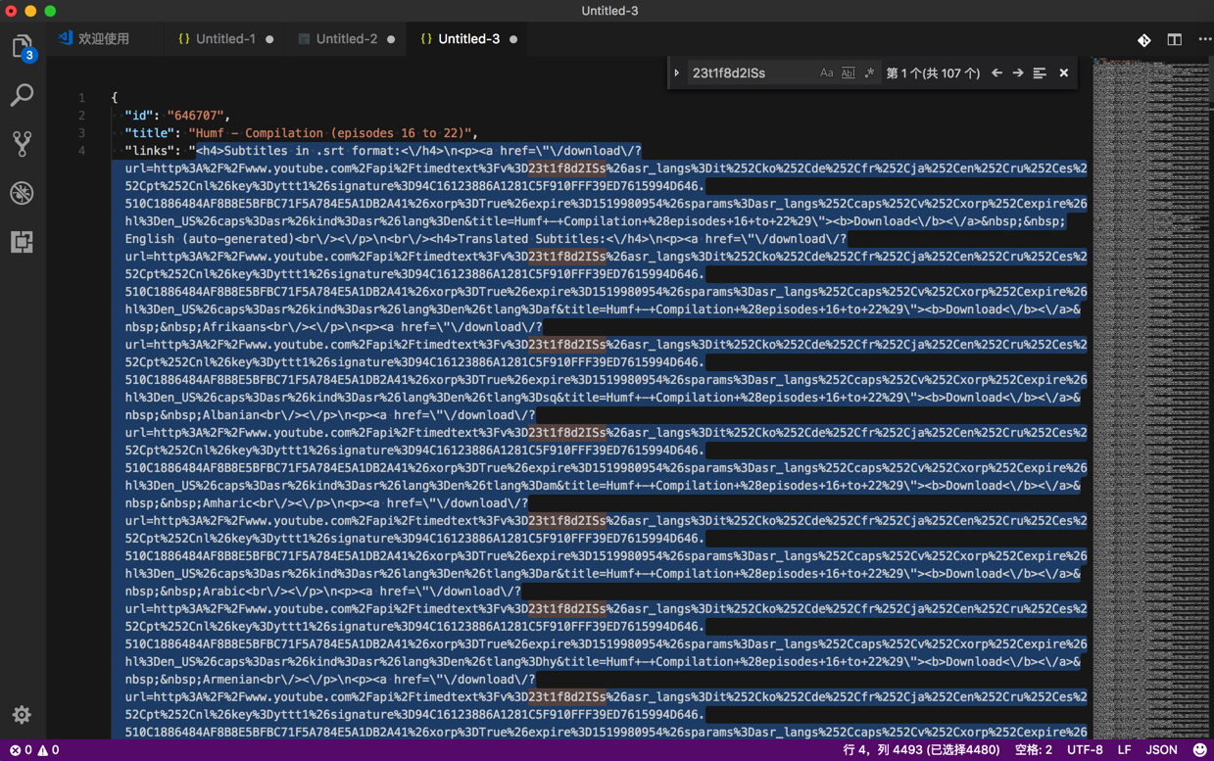Click the "646707" value
Screen dimensions: 1214x761
(195, 116)
